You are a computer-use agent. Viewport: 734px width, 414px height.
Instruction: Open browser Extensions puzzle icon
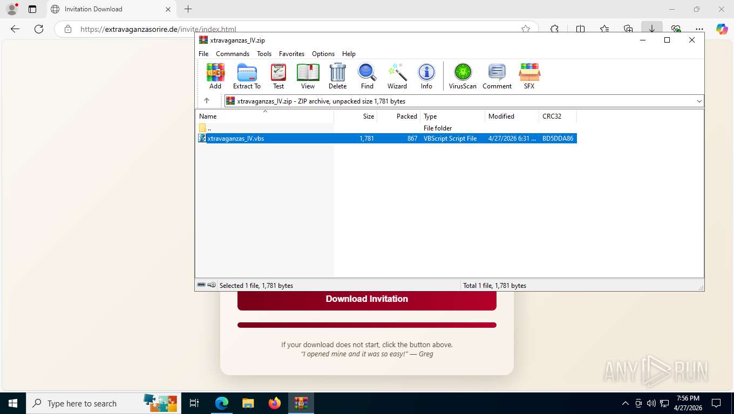[x=554, y=29]
